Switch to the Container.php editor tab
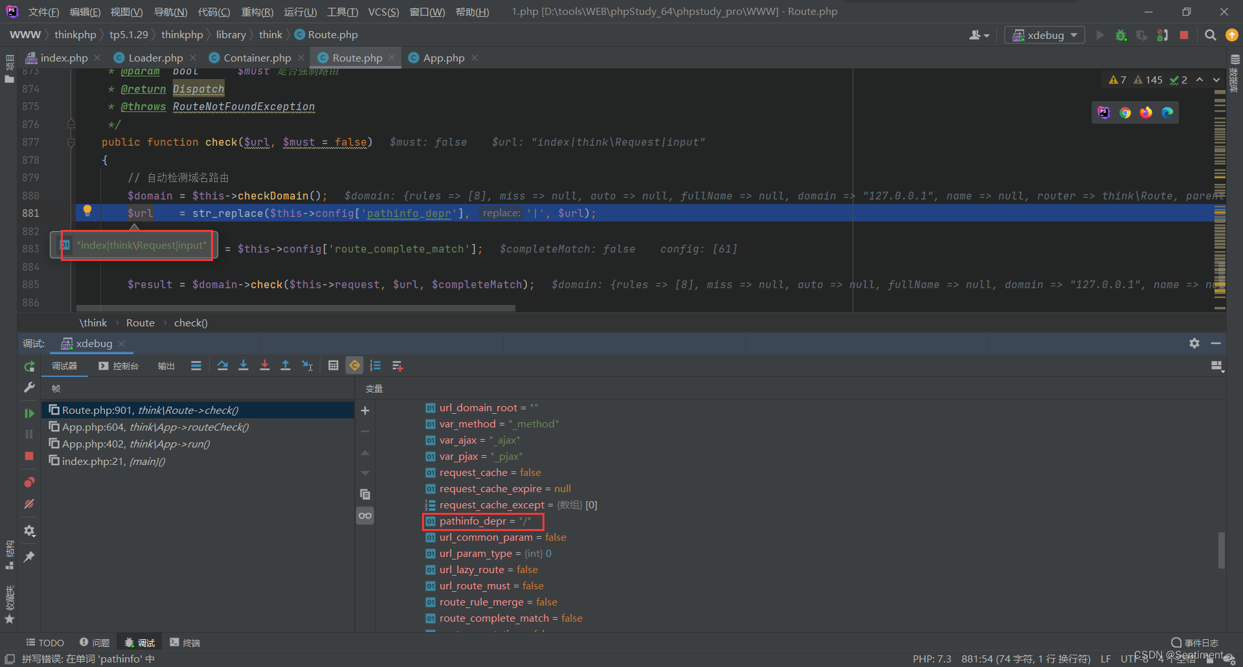Image resolution: width=1243 pixels, height=667 pixels. pos(257,58)
